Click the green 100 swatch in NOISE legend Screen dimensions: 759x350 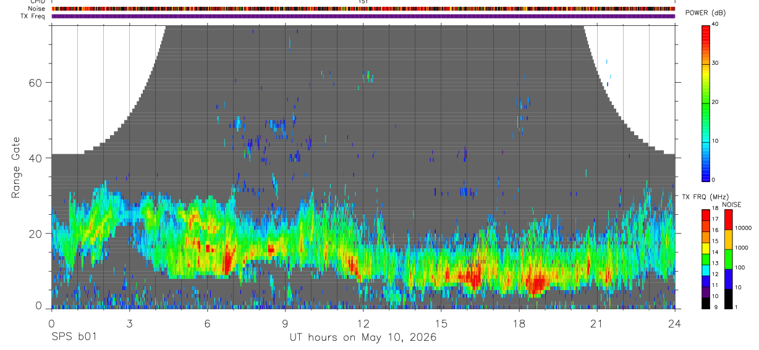[x=727, y=259]
